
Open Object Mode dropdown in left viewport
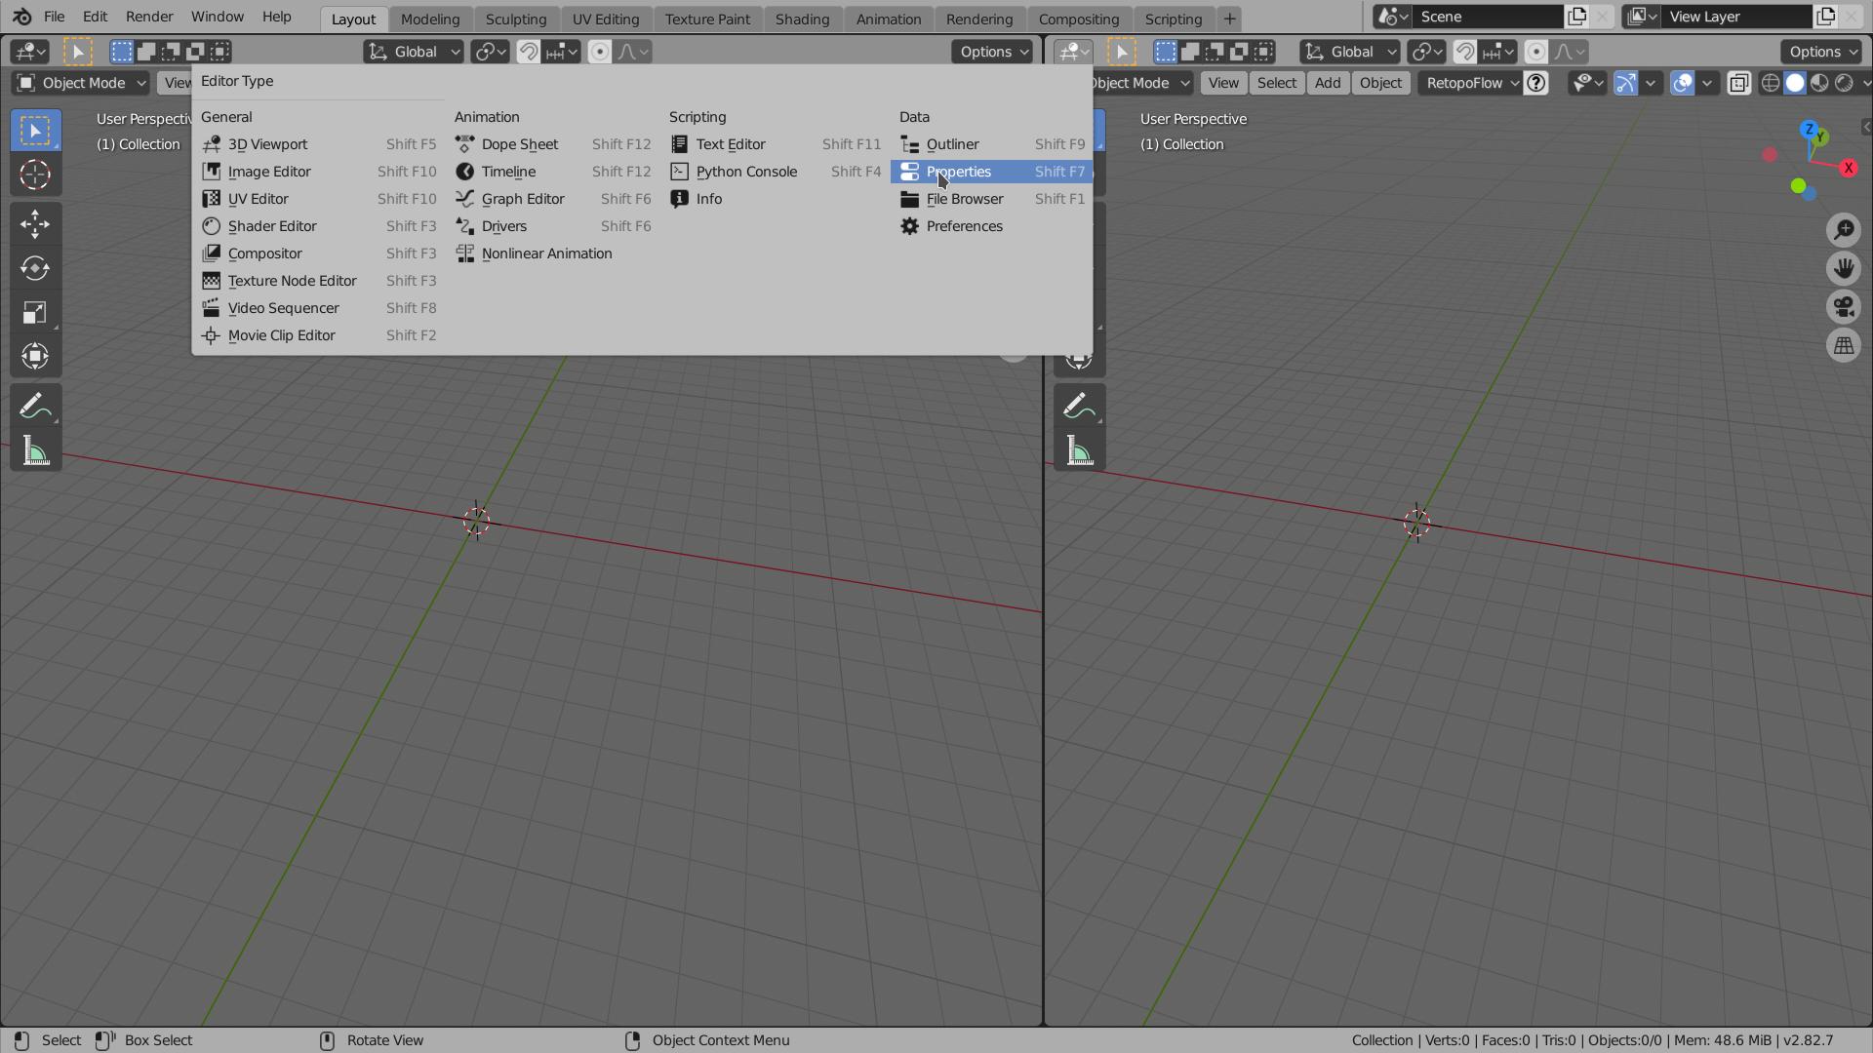pos(81,83)
